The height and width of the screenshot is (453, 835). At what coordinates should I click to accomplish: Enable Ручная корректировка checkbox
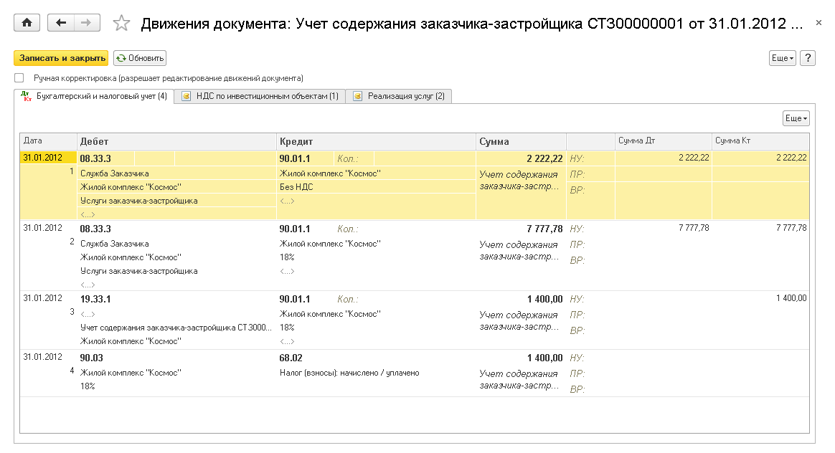click(x=19, y=77)
